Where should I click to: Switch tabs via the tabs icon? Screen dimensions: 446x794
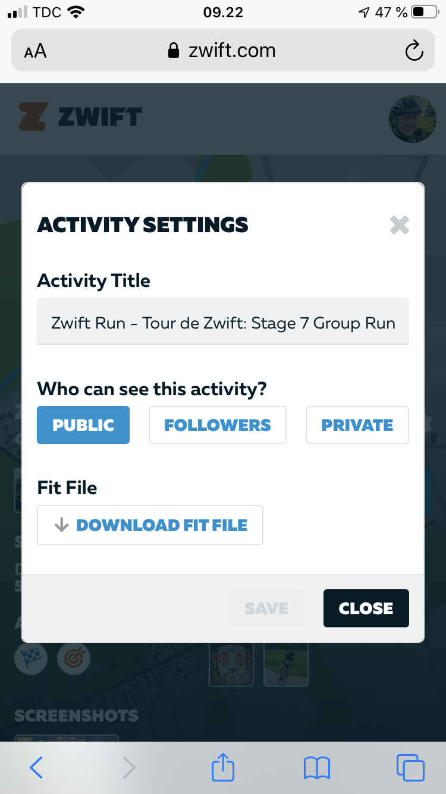410,768
